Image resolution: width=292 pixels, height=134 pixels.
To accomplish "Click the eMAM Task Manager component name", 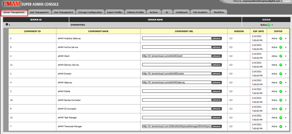I will (67, 118).
